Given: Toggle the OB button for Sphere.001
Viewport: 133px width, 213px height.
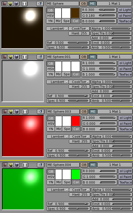Looking at the screenshot, I should coord(84,57).
